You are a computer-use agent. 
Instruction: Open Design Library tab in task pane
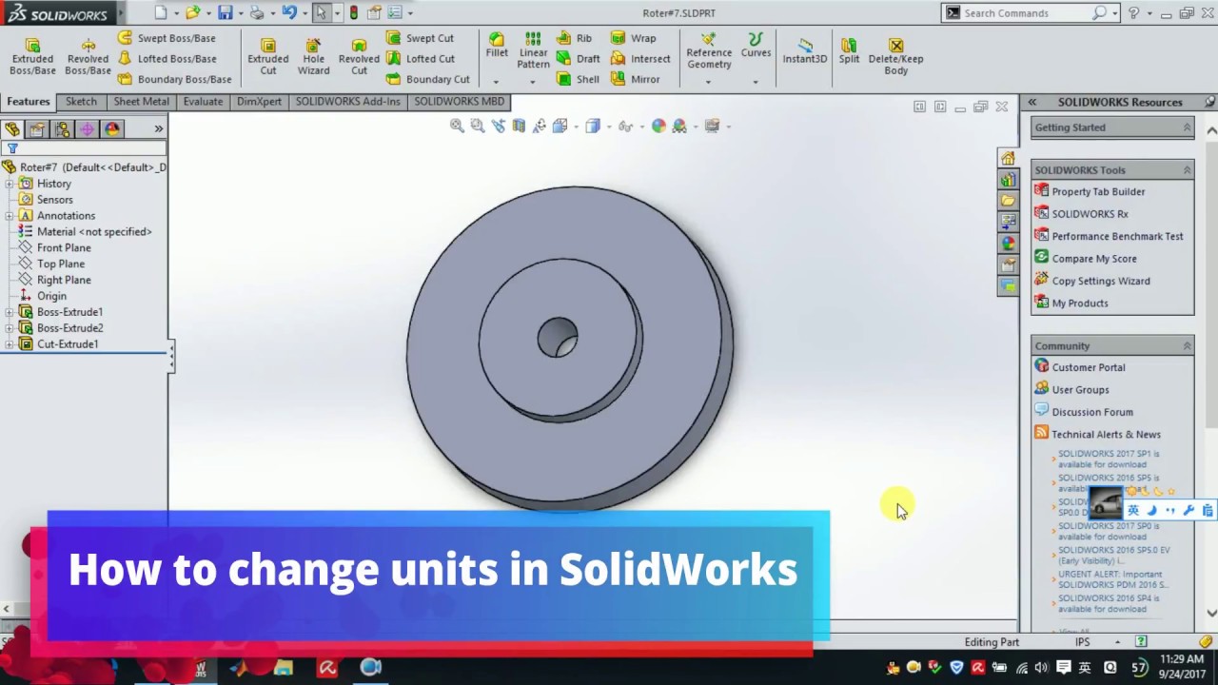[1008, 180]
